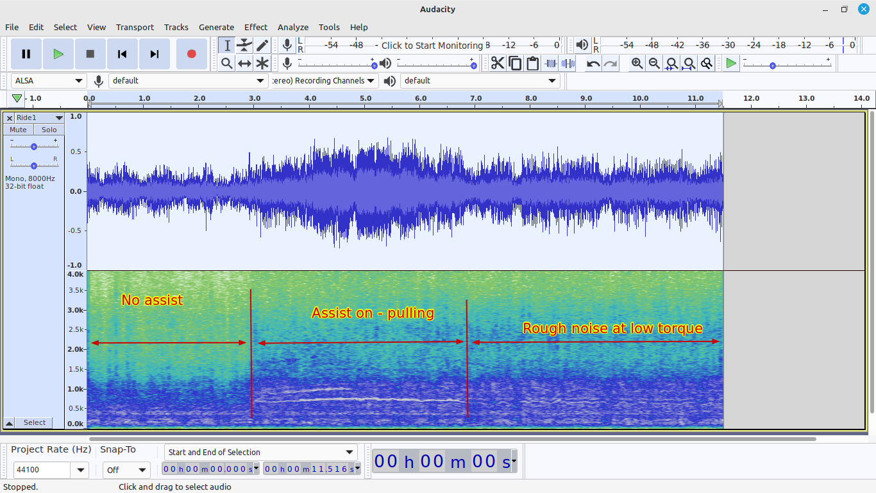Cut selection with scissors icon
876x493 pixels.
coord(498,63)
